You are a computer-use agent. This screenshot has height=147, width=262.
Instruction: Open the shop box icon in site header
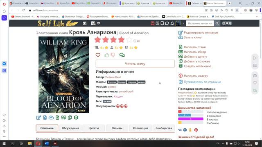[85, 23]
